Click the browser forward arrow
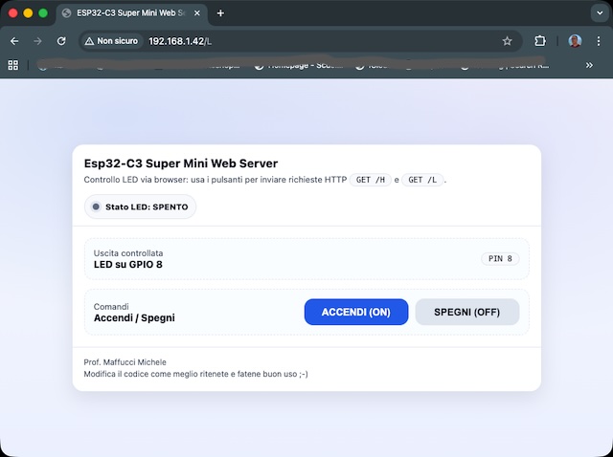 (37, 41)
